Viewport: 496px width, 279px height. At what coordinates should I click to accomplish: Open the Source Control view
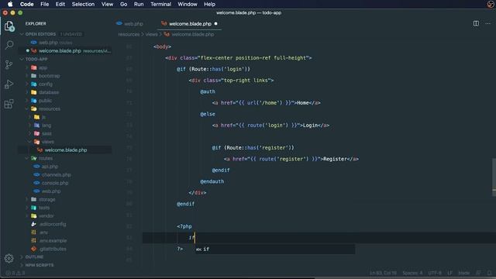point(9,64)
